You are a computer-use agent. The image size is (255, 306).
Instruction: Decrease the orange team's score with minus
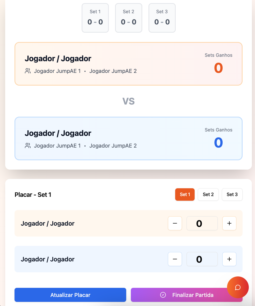pos(175,223)
